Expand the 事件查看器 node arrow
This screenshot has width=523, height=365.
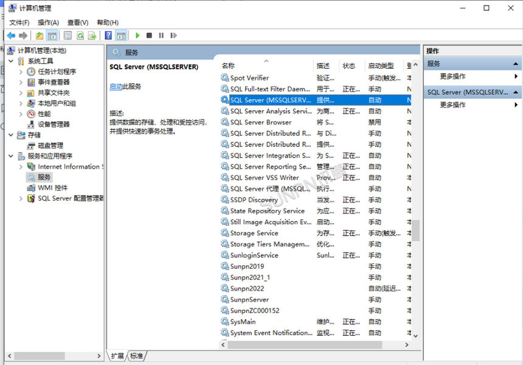click(x=21, y=82)
